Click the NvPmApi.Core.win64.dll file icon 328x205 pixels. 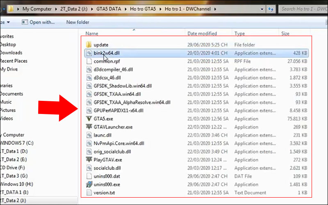(x=89, y=143)
